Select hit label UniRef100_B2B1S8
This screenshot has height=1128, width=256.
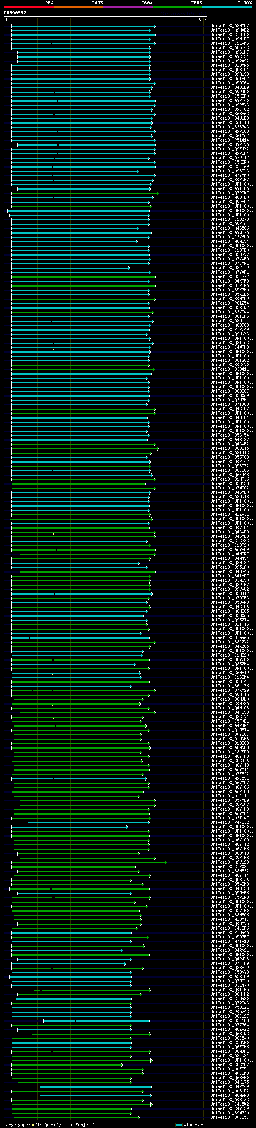click(230, 483)
